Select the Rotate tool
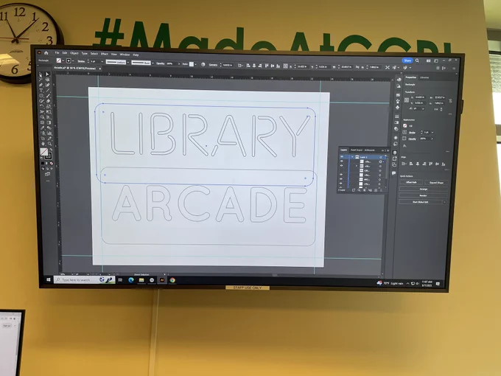This screenshot has width=501, height=376. click(41, 106)
